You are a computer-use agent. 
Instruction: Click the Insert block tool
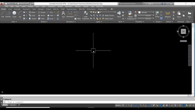point(119,14)
